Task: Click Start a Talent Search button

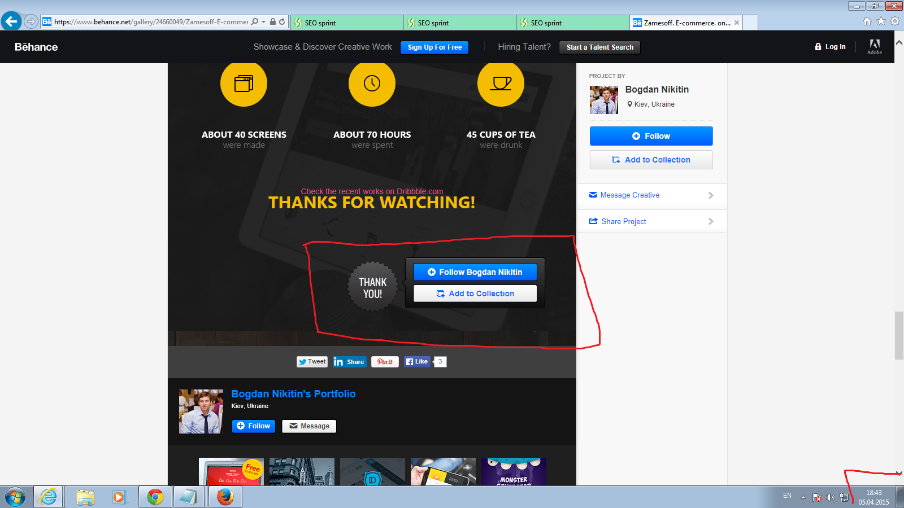Action: pyautogui.click(x=599, y=47)
